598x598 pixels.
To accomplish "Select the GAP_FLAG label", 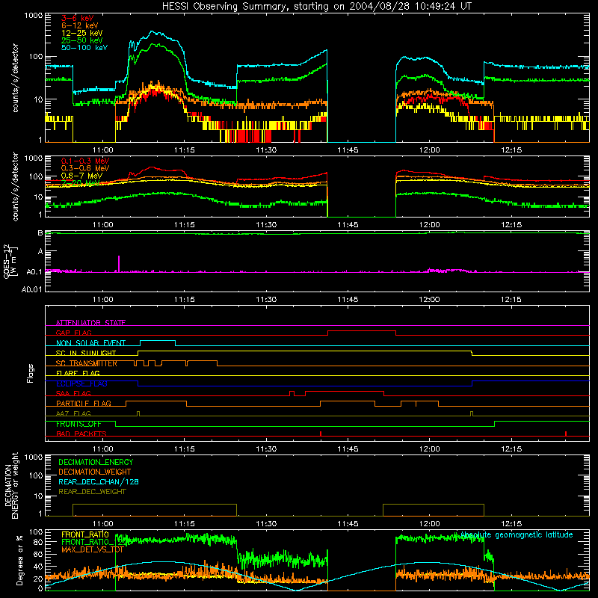I will (73, 333).
